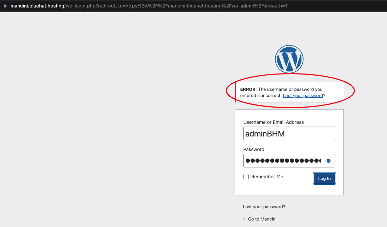Click the padlock icon in address bar

pyautogui.click(x=5, y=6)
